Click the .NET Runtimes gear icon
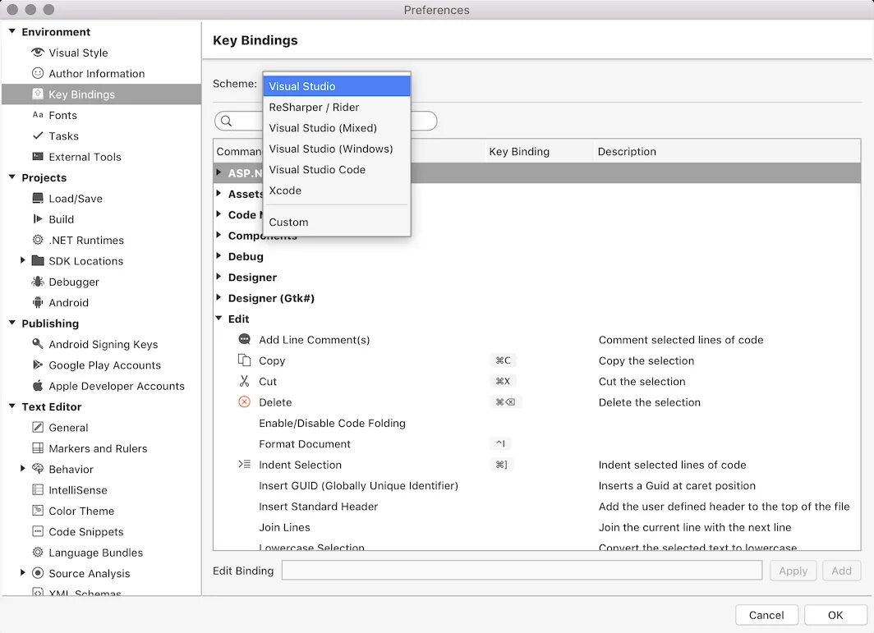 tap(38, 240)
